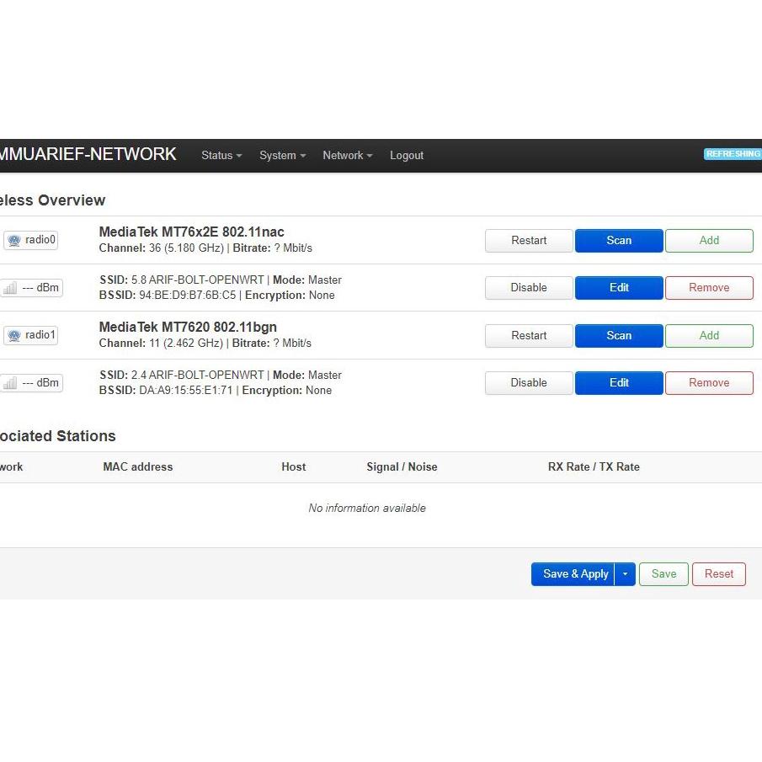
Task: Disable the 5.8 ARIF-BOLT-OPENWRT network
Action: (x=529, y=288)
